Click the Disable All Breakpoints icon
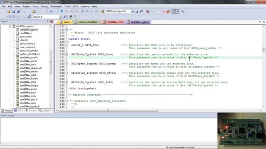This screenshot has width=266, height=149. 163,12
